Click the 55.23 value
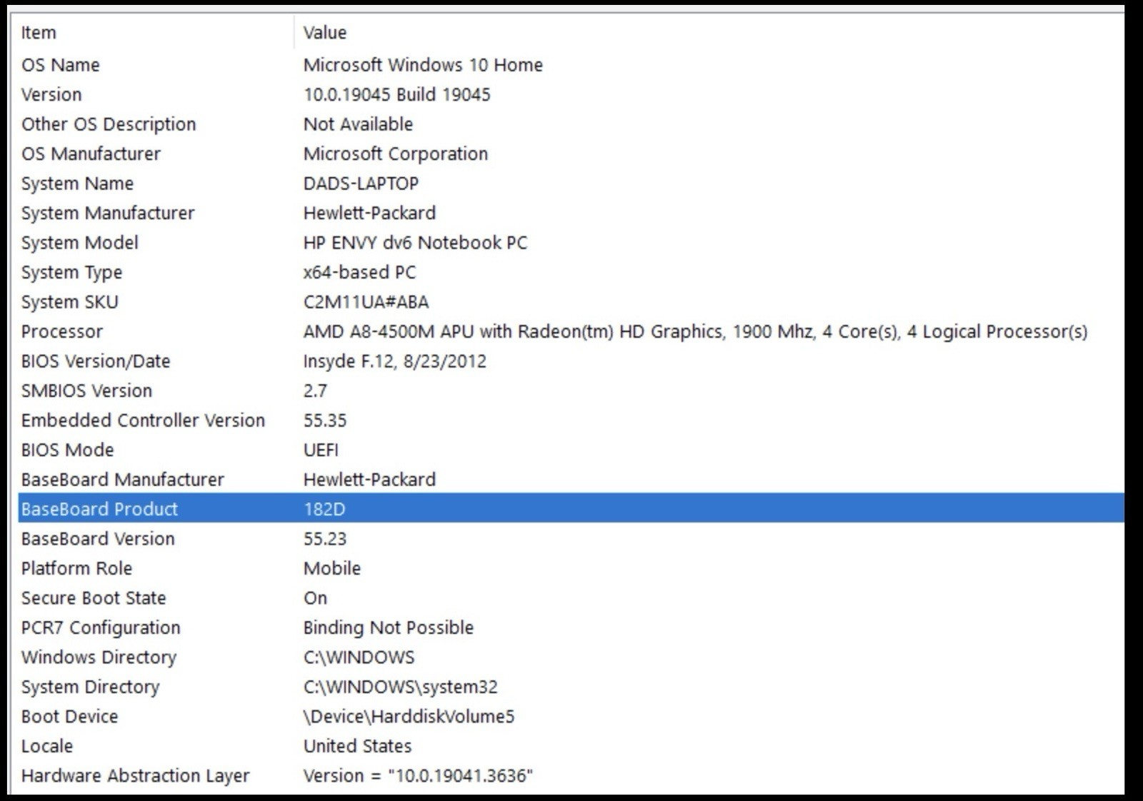 [x=325, y=539]
